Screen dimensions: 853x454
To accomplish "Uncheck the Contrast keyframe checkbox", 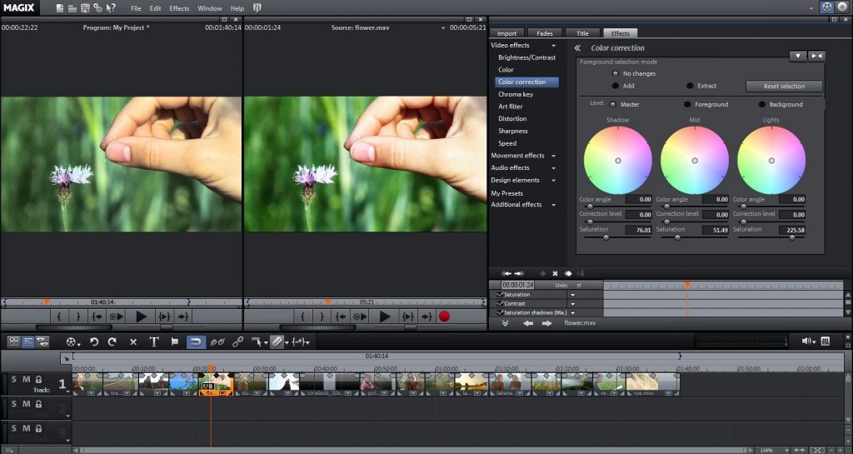I will tap(500, 303).
